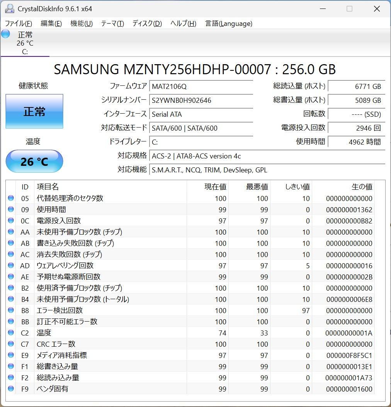Screen dimensions: 391x407
Task: Select the CRC エラー数 row name
Action: tap(56, 344)
